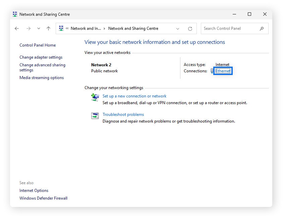Viewport: 283px width, 217px height.
Task: Click the Diagnose and repair description text
Action: tap(169, 121)
